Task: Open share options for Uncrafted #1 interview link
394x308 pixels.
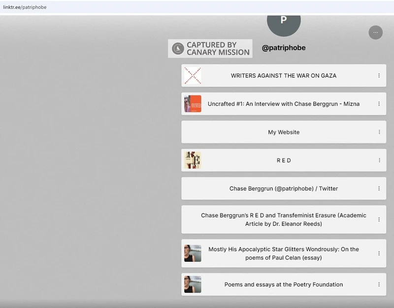Action: 379,104
